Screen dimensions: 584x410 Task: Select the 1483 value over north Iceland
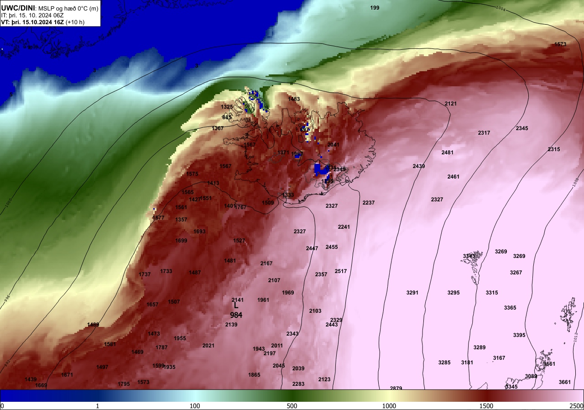tap(294, 99)
